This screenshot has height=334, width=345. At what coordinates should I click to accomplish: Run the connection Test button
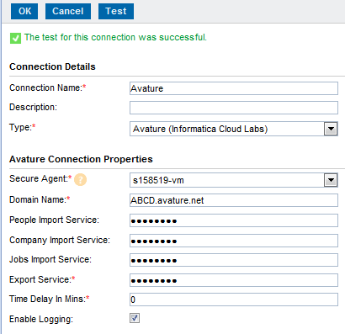click(116, 11)
